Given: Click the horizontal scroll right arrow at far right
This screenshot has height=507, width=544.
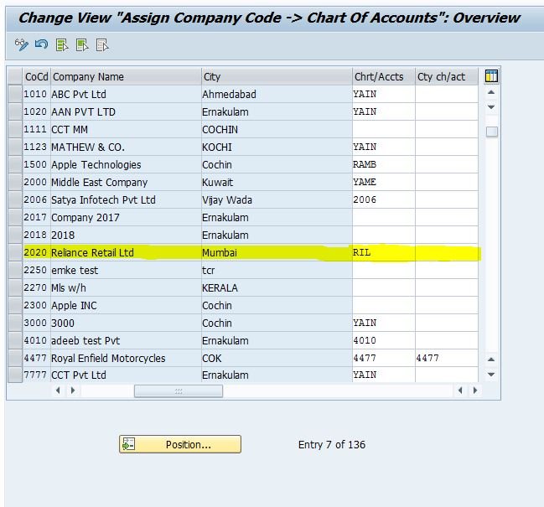Looking at the screenshot, I should [475, 391].
